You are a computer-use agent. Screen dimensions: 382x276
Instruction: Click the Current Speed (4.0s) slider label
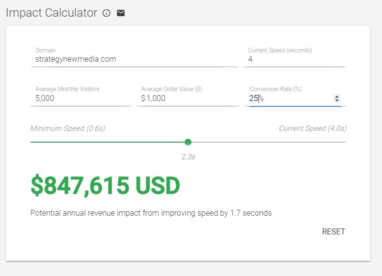click(312, 128)
